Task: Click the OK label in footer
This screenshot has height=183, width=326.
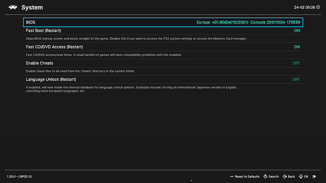Action: pyautogui.click(x=306, y=176)
